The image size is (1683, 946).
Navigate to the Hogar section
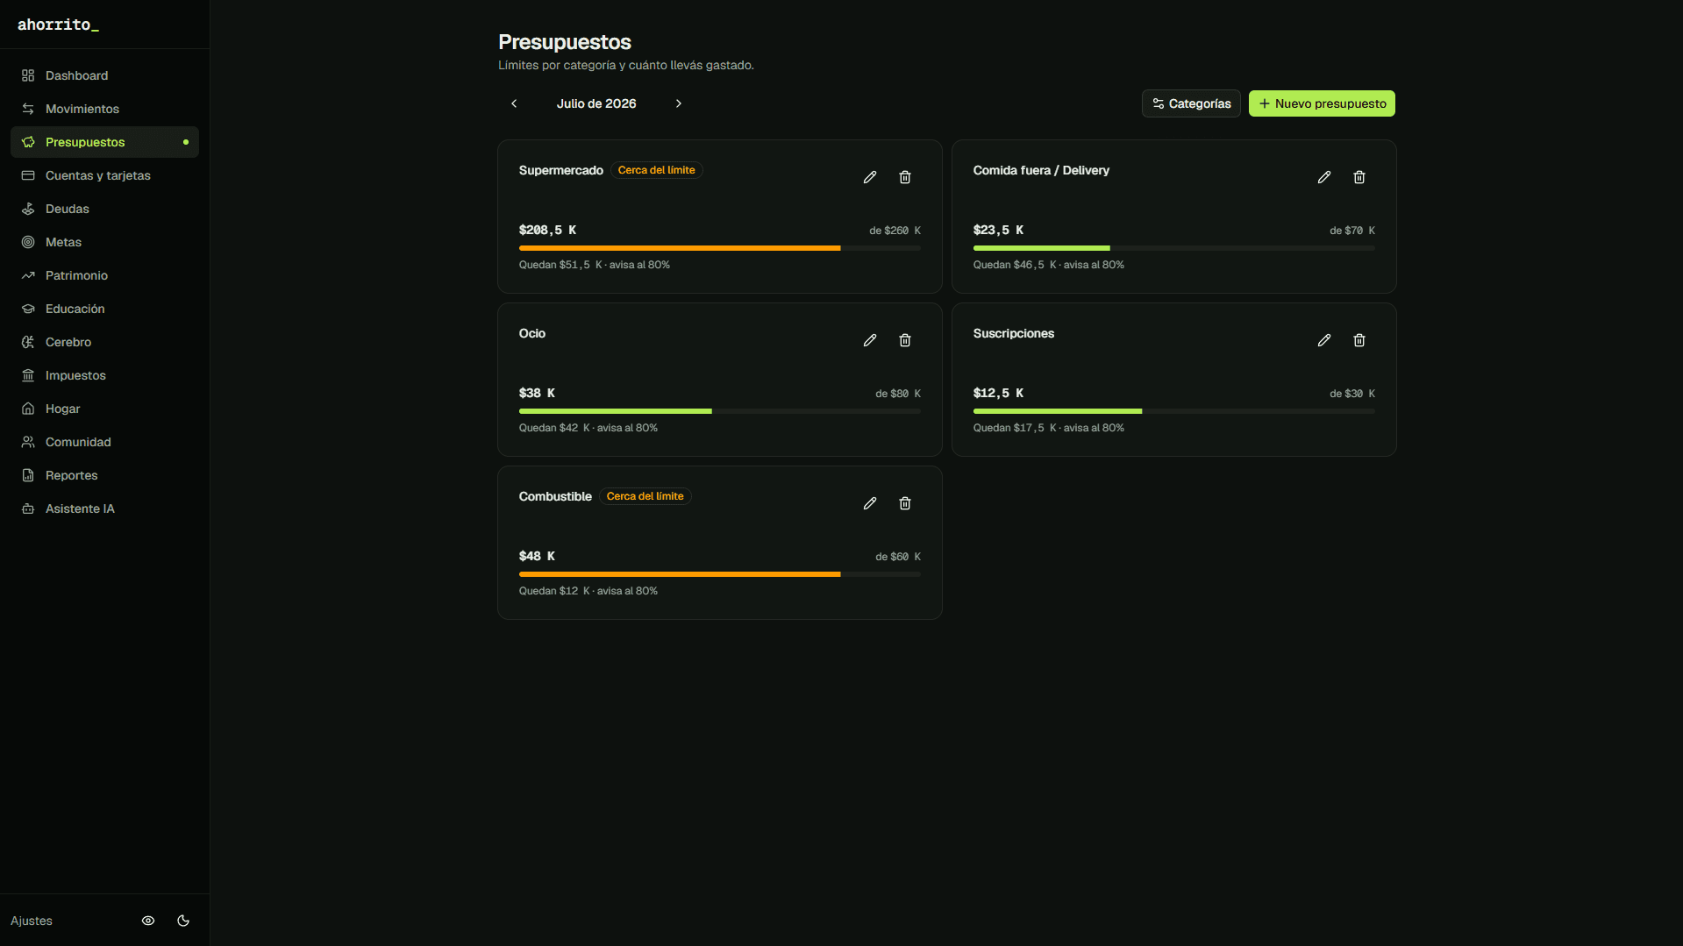(104, 409)
